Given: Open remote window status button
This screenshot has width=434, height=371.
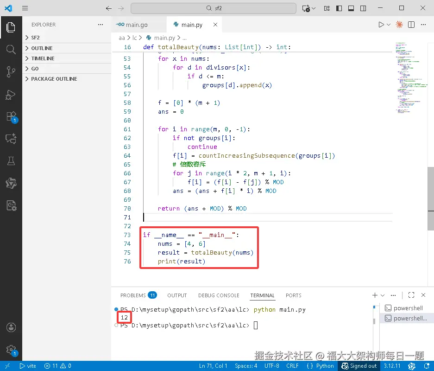Looking at the screenshot, I should coord(7,366).
